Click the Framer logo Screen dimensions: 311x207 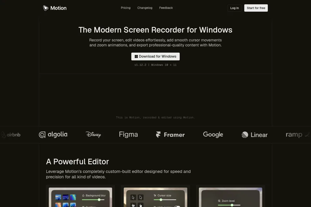170,135
